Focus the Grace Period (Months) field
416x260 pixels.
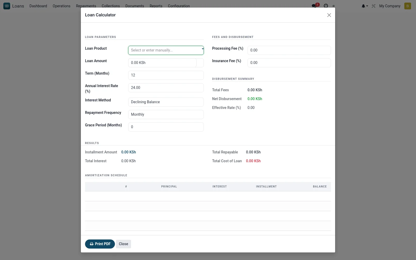point(166,127)
